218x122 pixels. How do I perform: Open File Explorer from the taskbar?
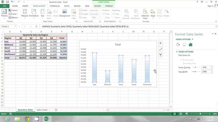point(17,119)
